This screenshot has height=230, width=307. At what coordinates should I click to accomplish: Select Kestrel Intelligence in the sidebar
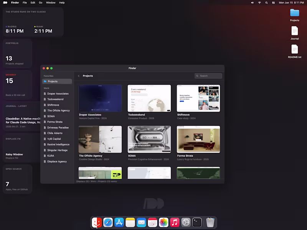pyautogui.click(x=57, y=145)
